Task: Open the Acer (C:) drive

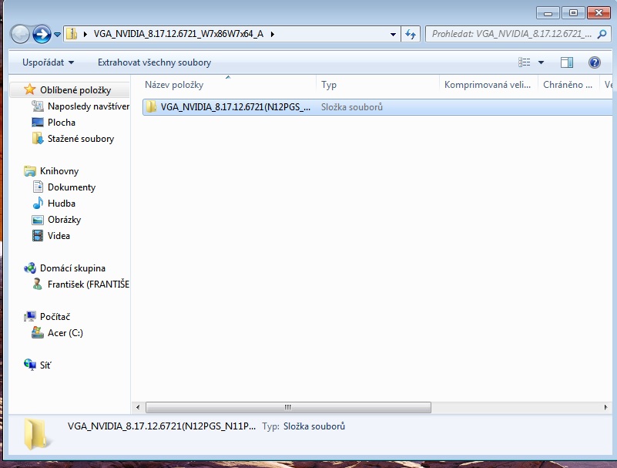Action: click(x=65, y=333)
